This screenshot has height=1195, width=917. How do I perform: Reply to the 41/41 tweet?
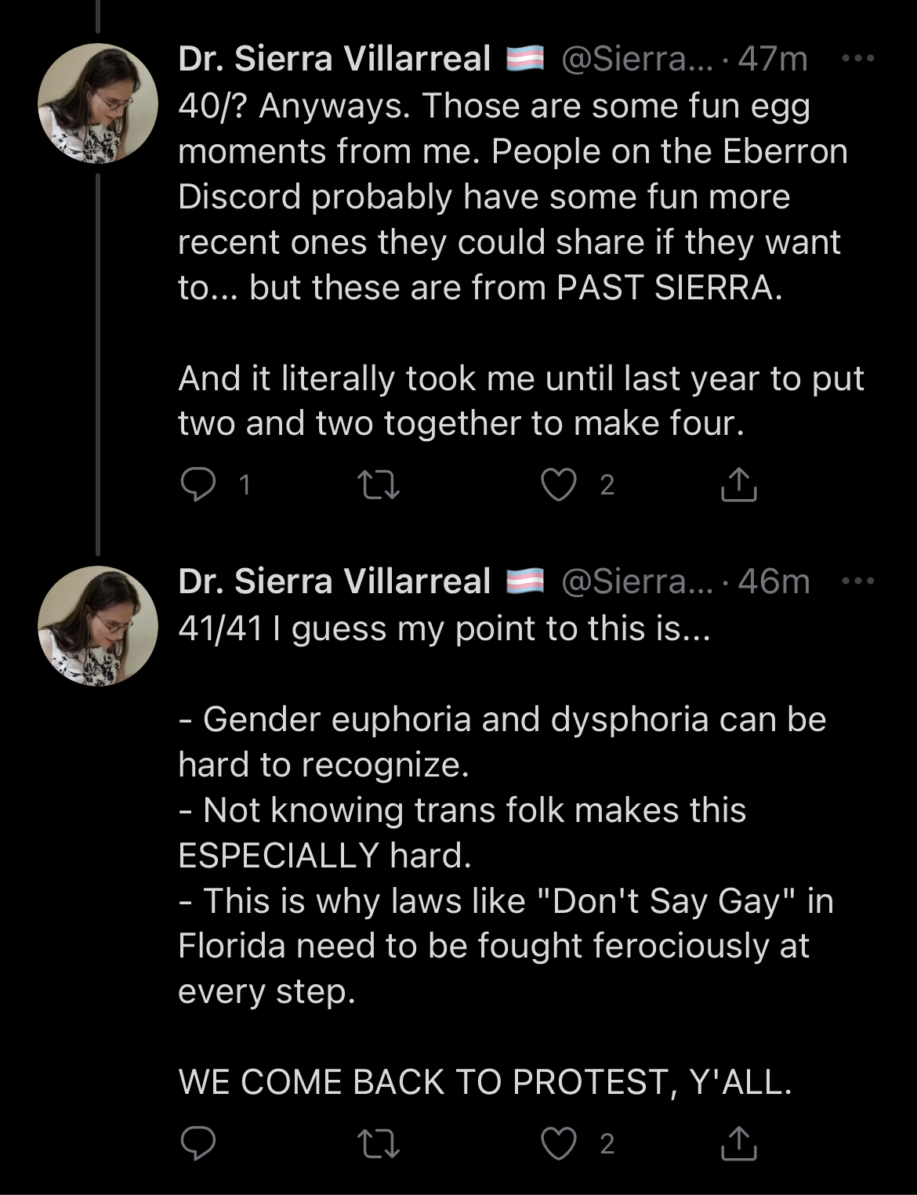tap(198, 1143)
